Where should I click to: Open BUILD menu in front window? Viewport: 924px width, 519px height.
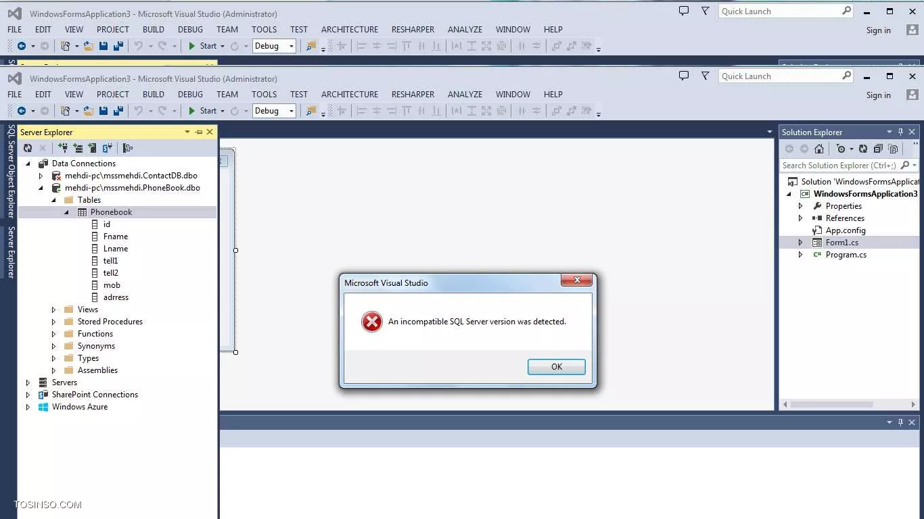coord(154,94)
